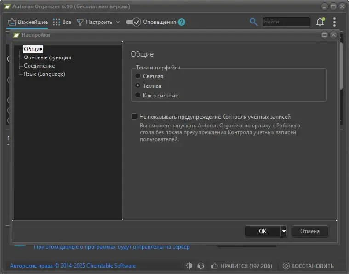
Task: Select Как в системе theme option
Action: tap(138, 95)
